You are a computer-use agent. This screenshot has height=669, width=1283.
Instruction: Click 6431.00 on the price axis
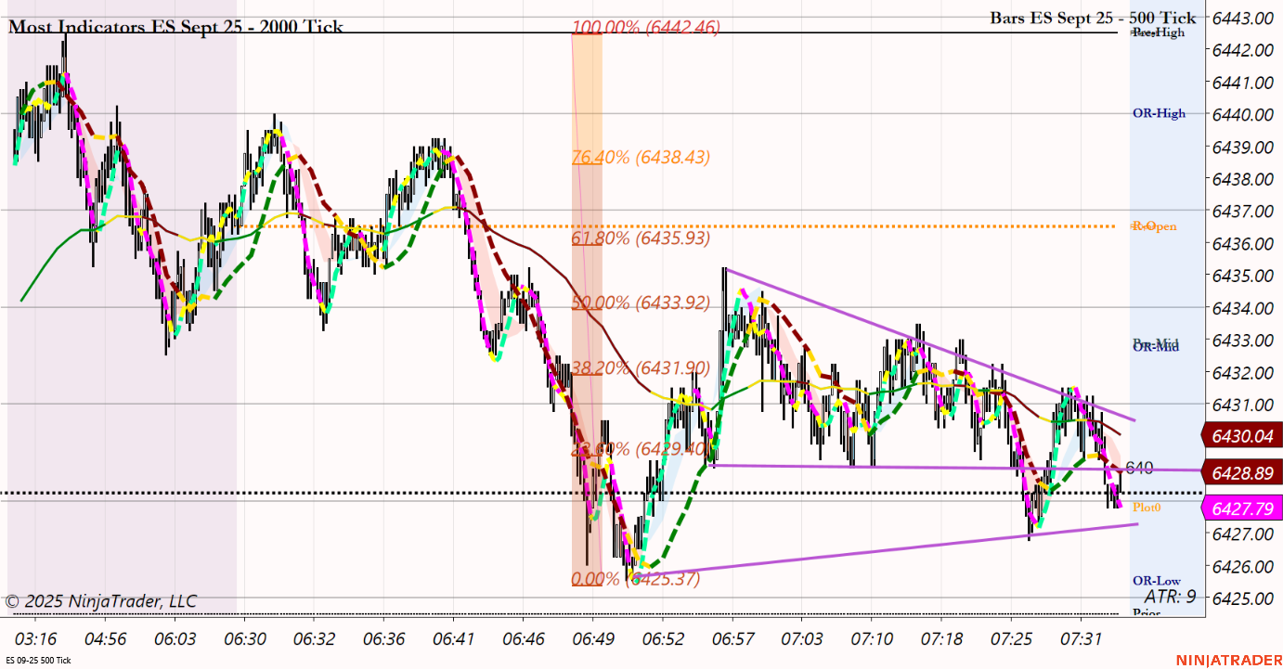[x=1243, y=405]
